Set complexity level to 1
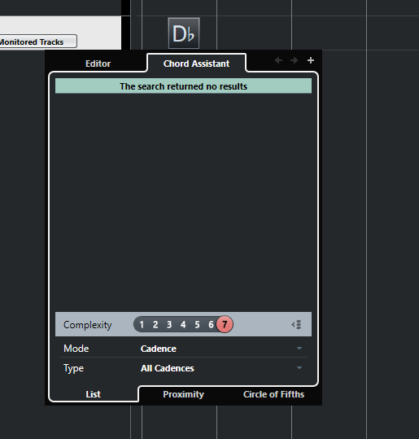The width and height of the screenshot is (419, 439). (142, 324)
